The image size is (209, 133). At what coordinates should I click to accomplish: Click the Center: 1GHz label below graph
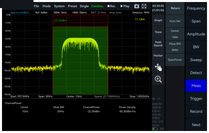point(74,96)
